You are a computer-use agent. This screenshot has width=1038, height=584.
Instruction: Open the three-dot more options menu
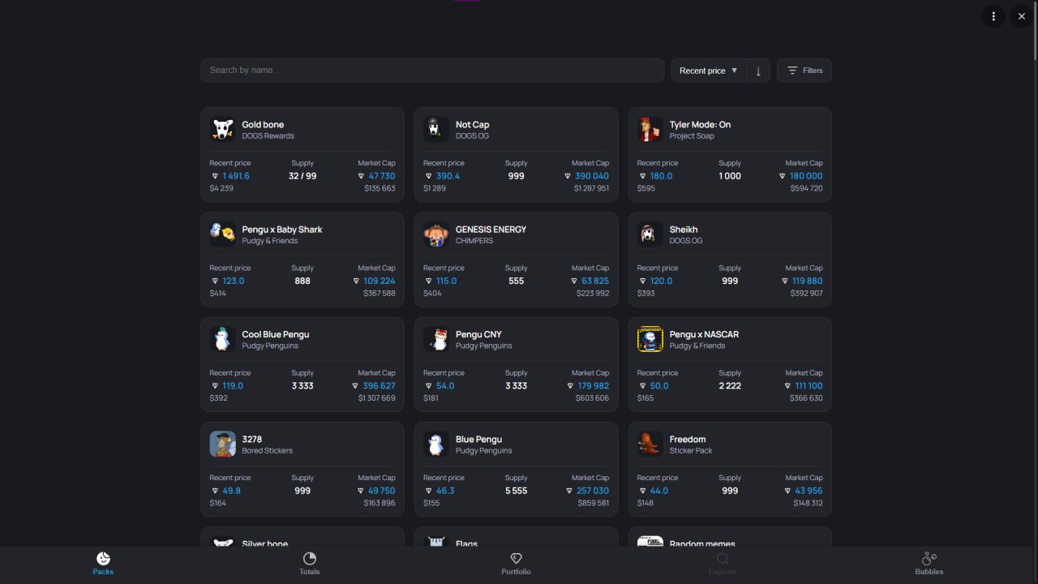(x=993, y=16)
